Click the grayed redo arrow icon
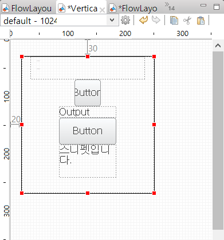 click(156, 20)
